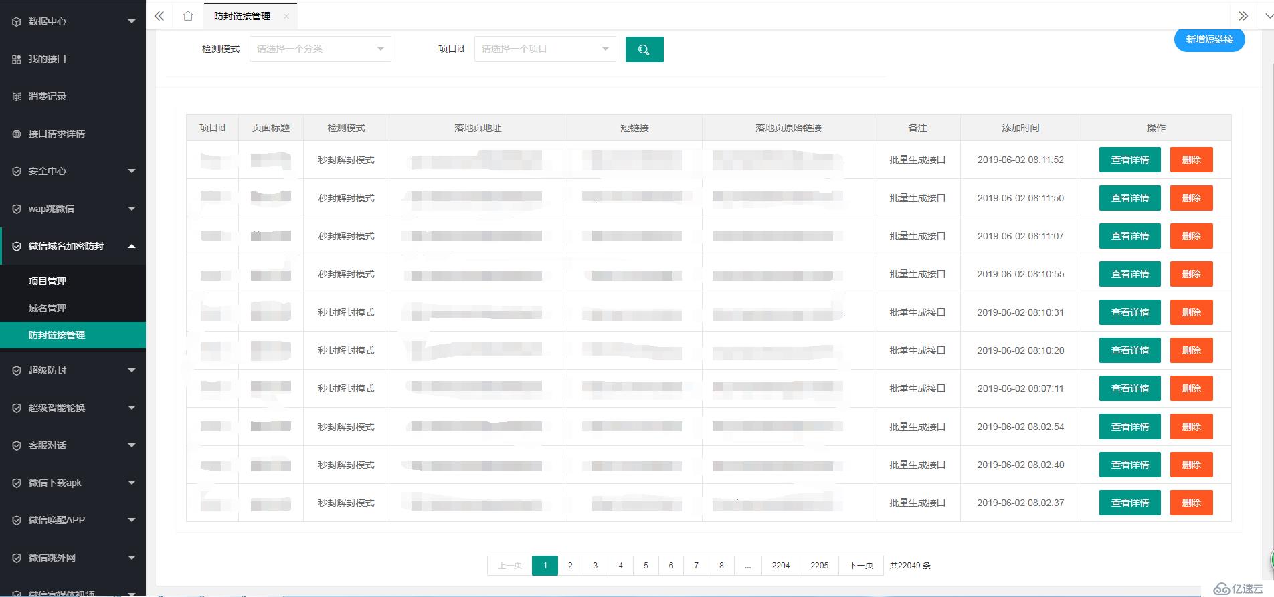Open 我的接口 menu item
The width and height of the screenshot is (1274, 597).
point(73,59)
